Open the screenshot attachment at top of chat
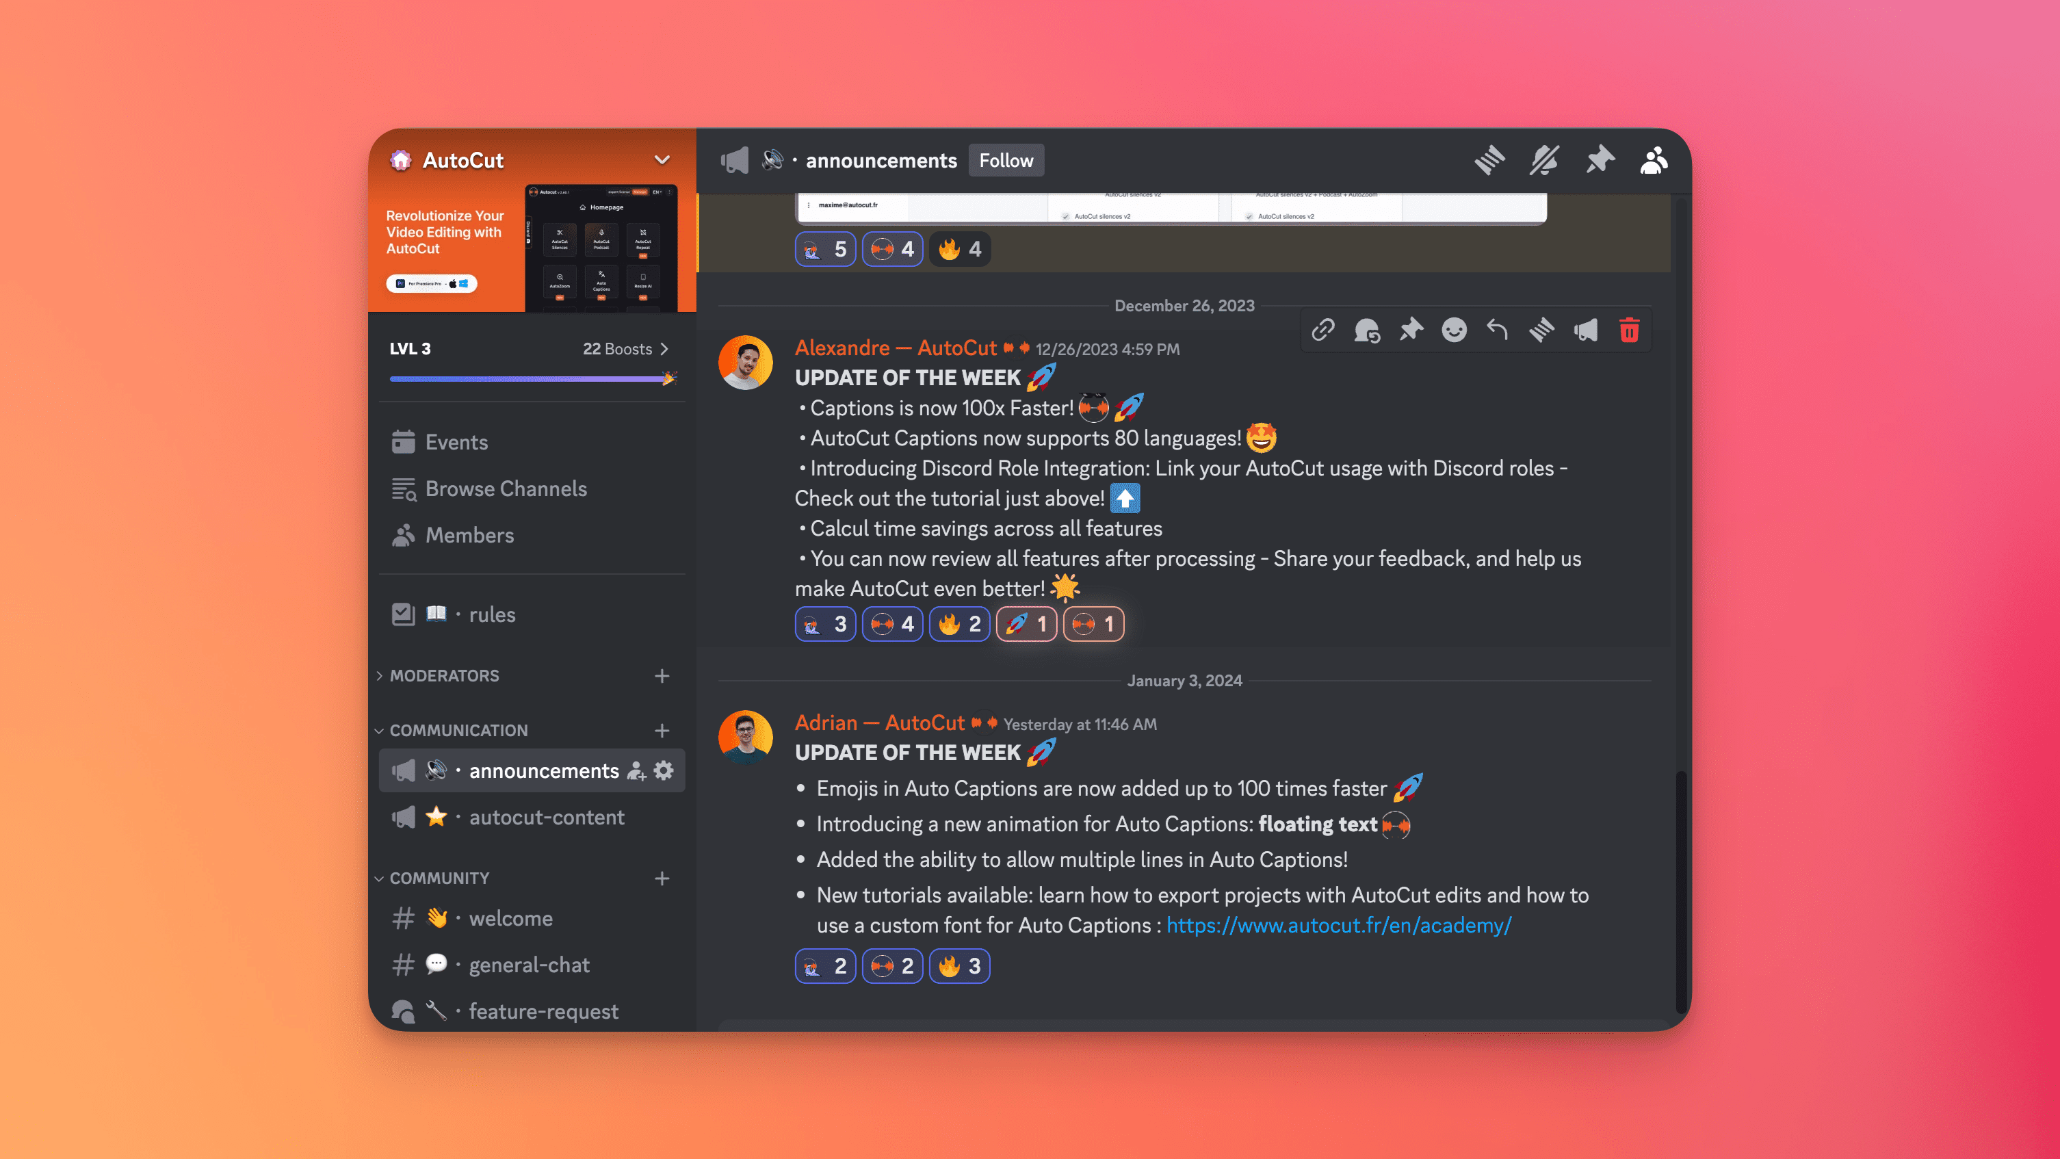Image resolution: width=2060 pixels, height=1159 pixels. (x=1171, y=208)
